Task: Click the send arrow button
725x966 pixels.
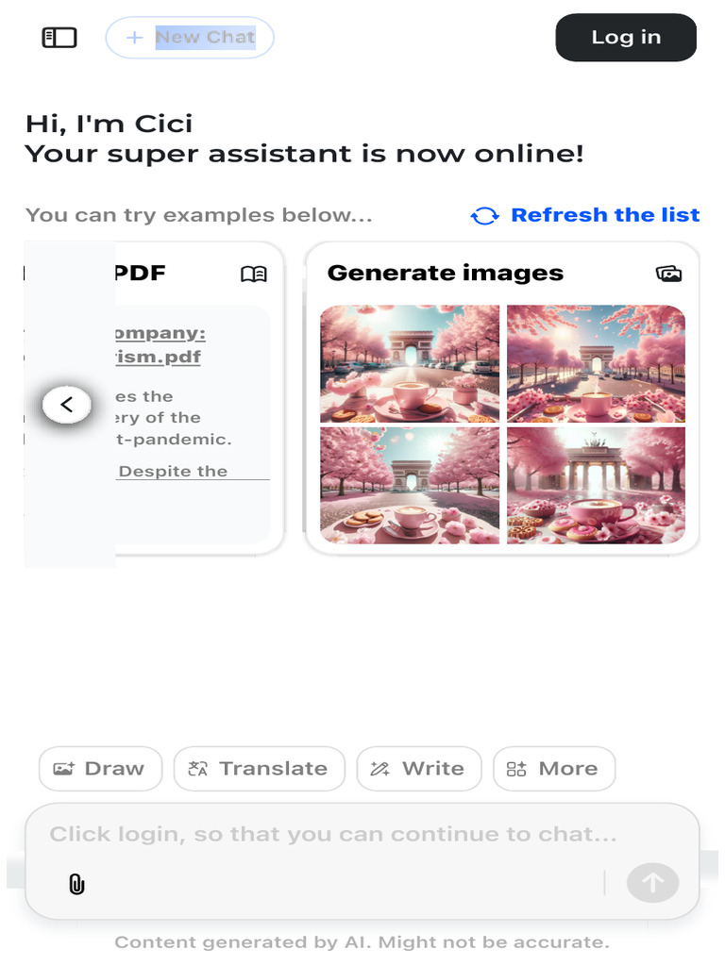Action: tap(653, 883)
